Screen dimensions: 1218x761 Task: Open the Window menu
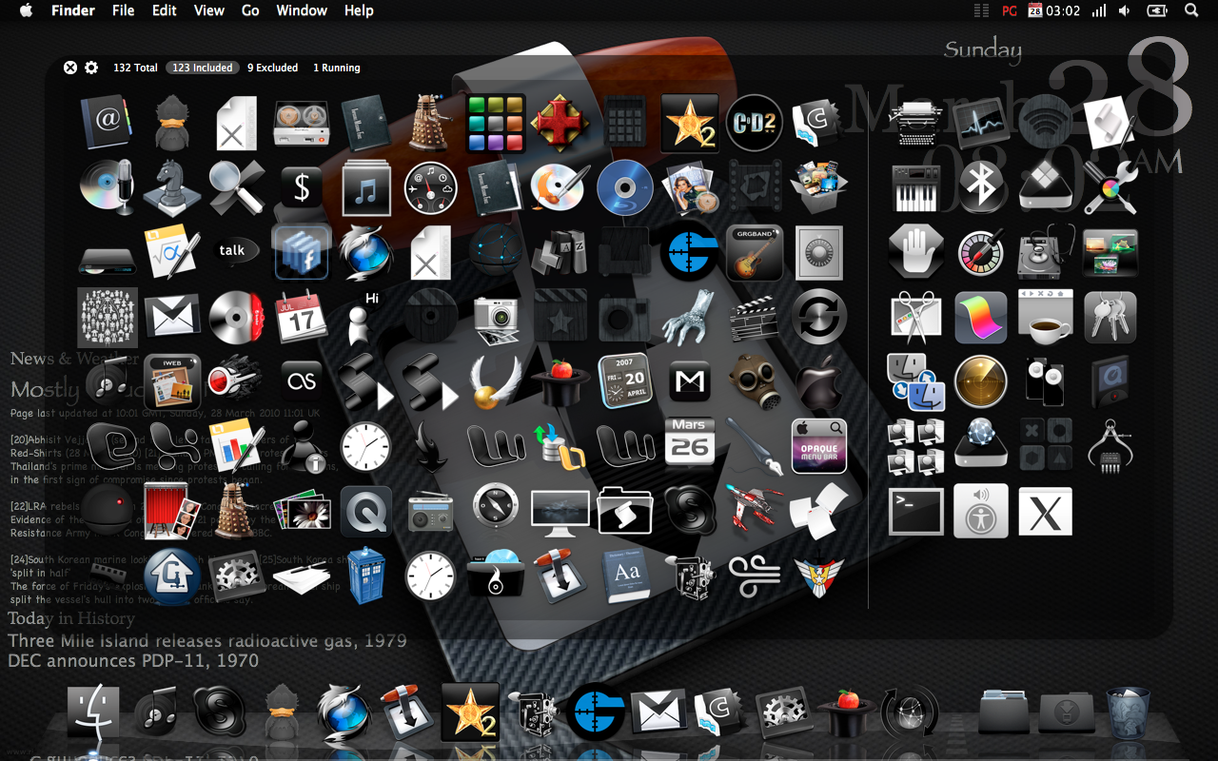point(302,10)
